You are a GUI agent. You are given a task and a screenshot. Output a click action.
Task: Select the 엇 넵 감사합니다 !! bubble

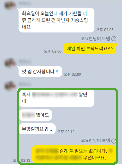[x=40, y=71]
